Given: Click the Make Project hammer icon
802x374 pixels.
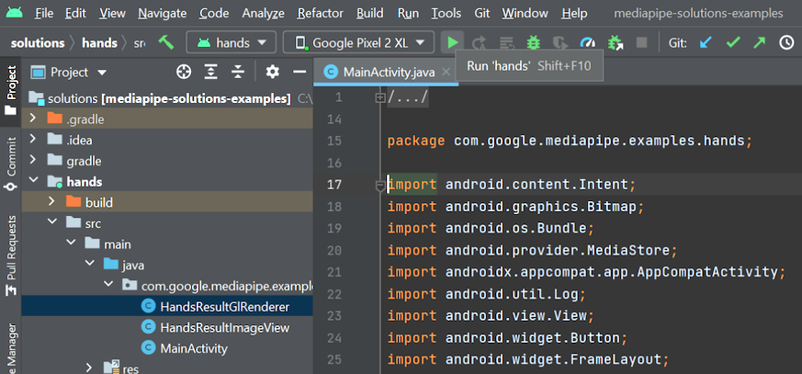Looking at the screenshot, I should click(166, 42).
